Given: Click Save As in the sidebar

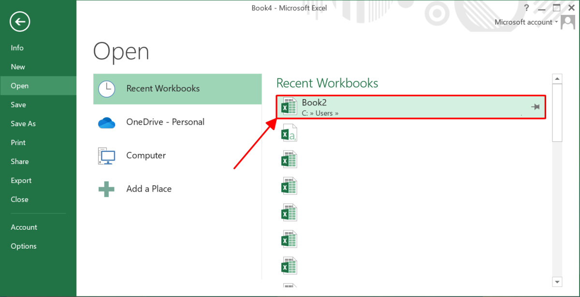Looking at the screenshot, I should pos(22,123).
